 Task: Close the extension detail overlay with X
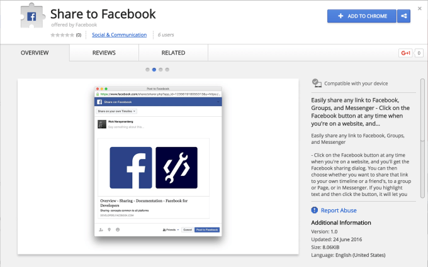coord(420,9)
